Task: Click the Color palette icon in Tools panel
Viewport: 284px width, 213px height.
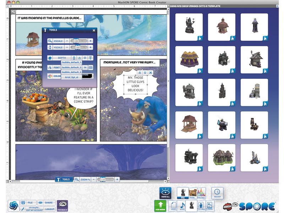Action: (50, 76)
